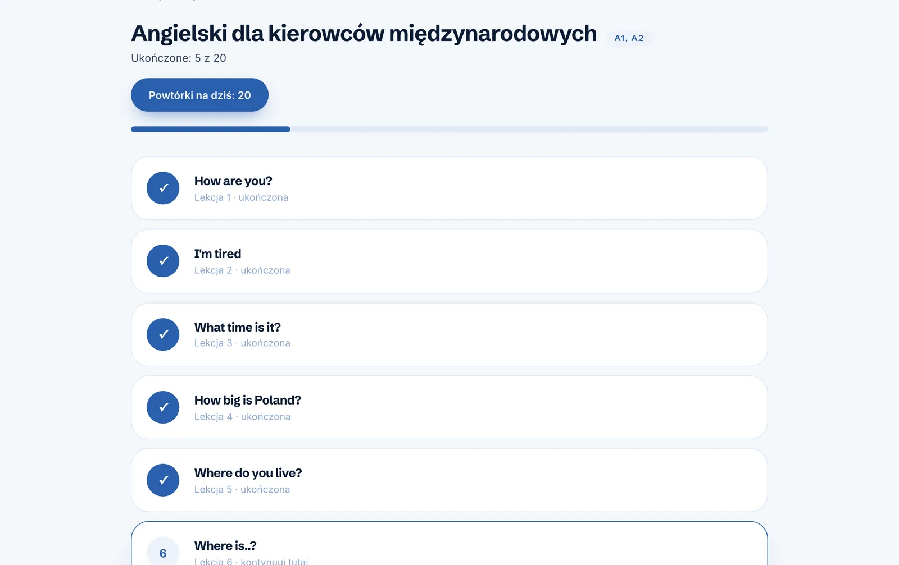This screenshot has height=565, width=899.
Task: Open lesson titled What time is it?
Action: click(x=449, y=334)
